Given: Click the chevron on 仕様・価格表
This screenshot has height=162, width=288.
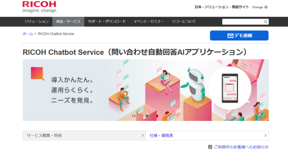Looking at the screenshot, I should [266, 136].
